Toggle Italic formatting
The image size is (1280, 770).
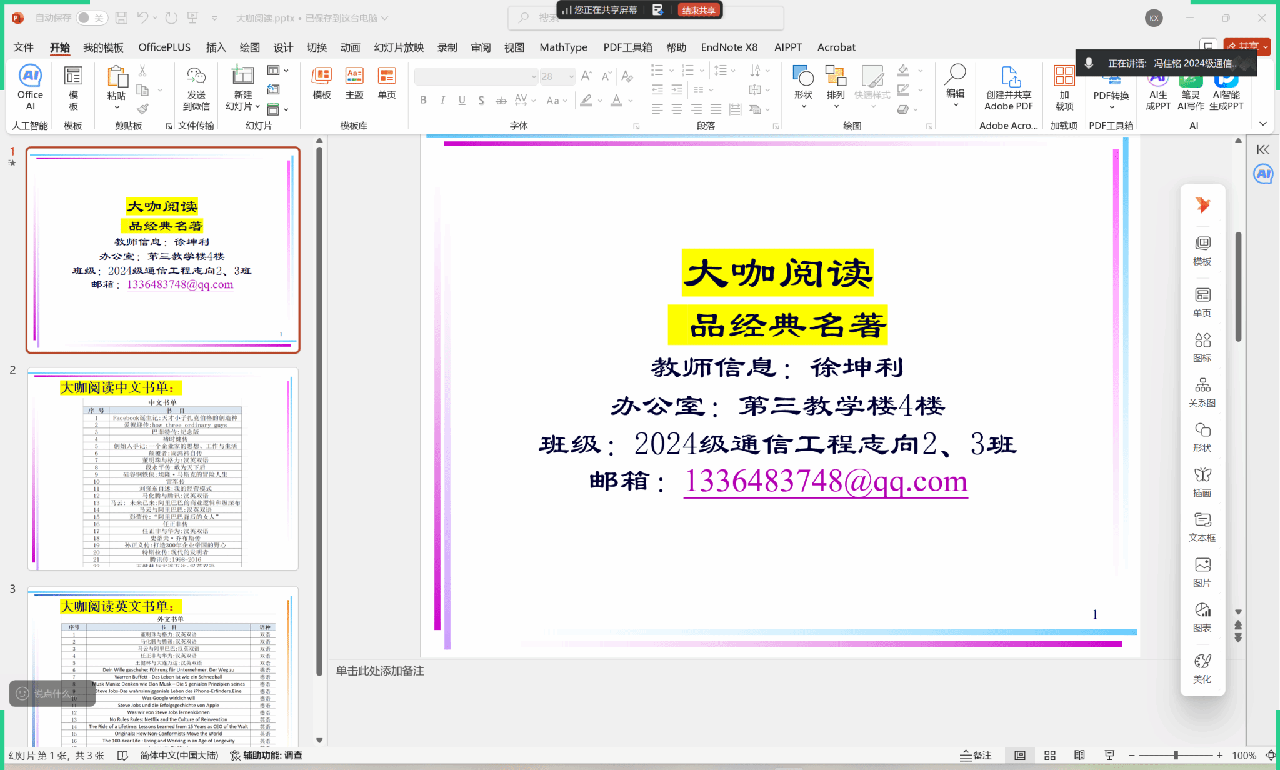[x=442, y=100]
